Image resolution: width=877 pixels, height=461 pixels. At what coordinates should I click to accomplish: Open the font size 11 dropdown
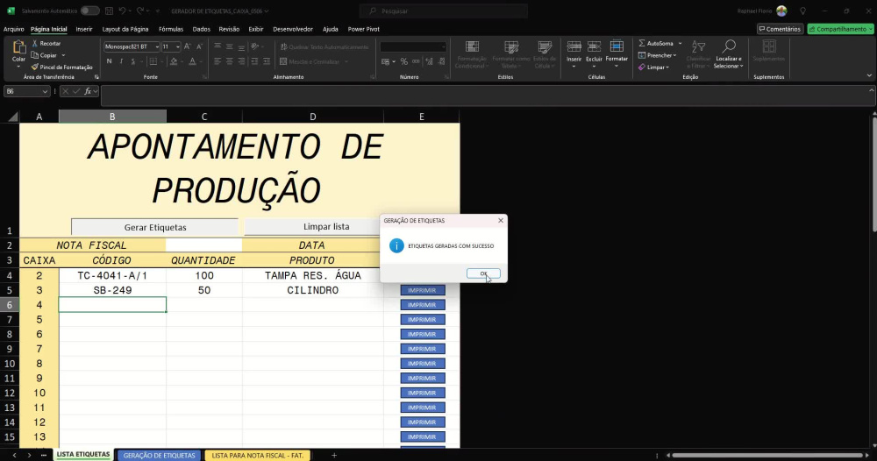coord(178,47)
